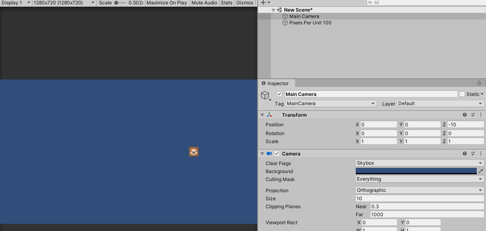486x231 pixels.
Task: Open Transform presets slider icon
Action: point(473,115)
